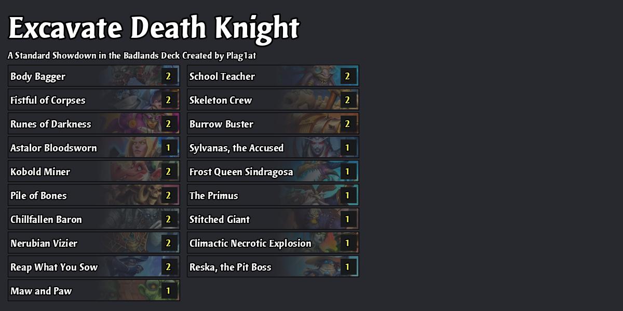The width and height of the screenshot is (623, 311).
Task: Select The Primus card entry
Action: pos(273,195)
